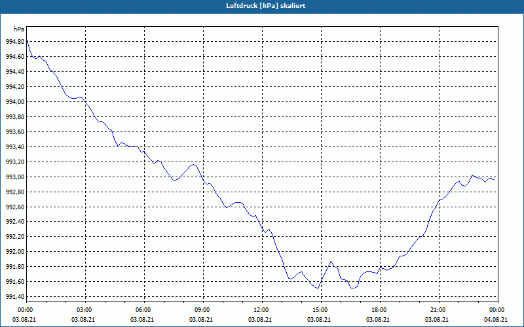This screenshot has height=327, width=524.
Task: Click the 993,20 y-axis value
Action: pos(15,162)
